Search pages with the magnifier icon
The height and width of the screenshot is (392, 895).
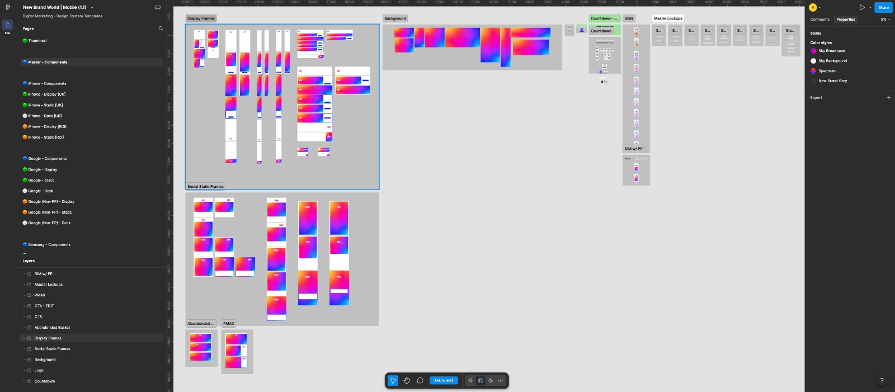click(x=161, y=29)
